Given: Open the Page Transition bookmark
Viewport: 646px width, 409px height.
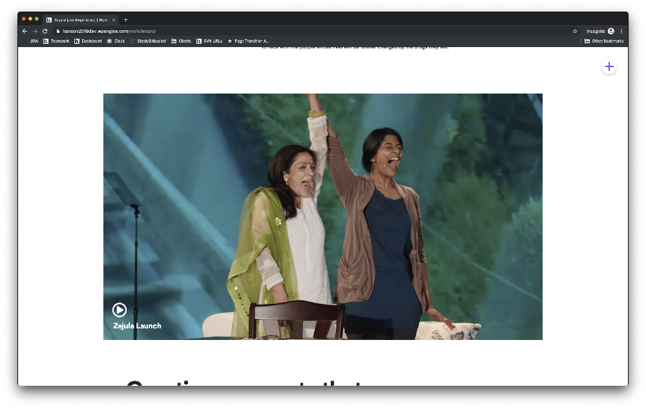Looking at the screenshot, I should click(x=248, y=41).
